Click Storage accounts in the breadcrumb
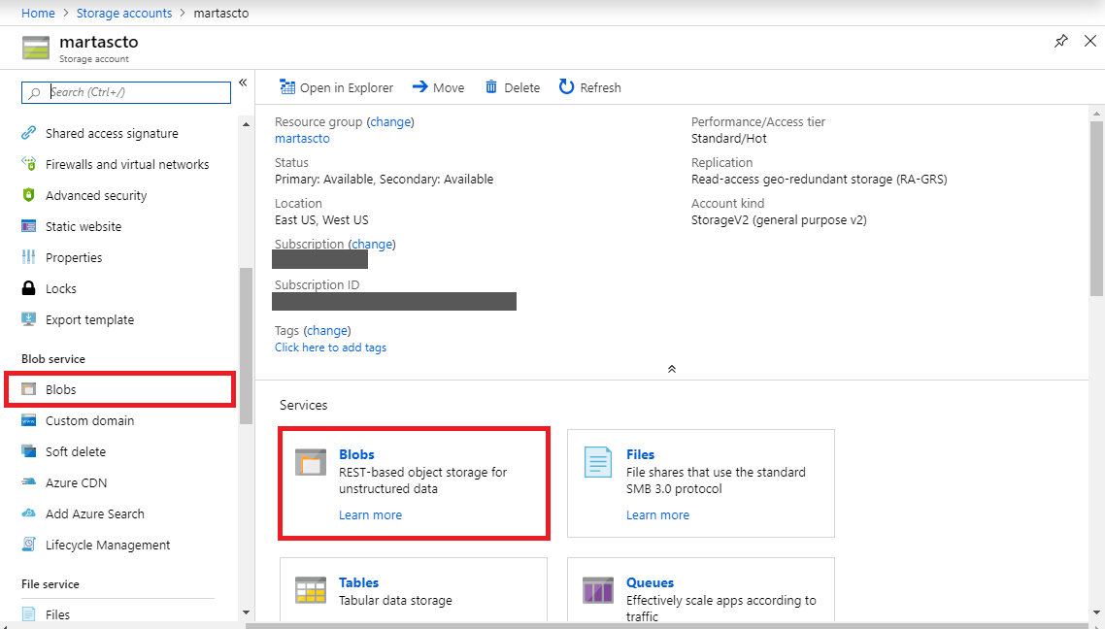The image size is (1105, 629). click(124, 13)
